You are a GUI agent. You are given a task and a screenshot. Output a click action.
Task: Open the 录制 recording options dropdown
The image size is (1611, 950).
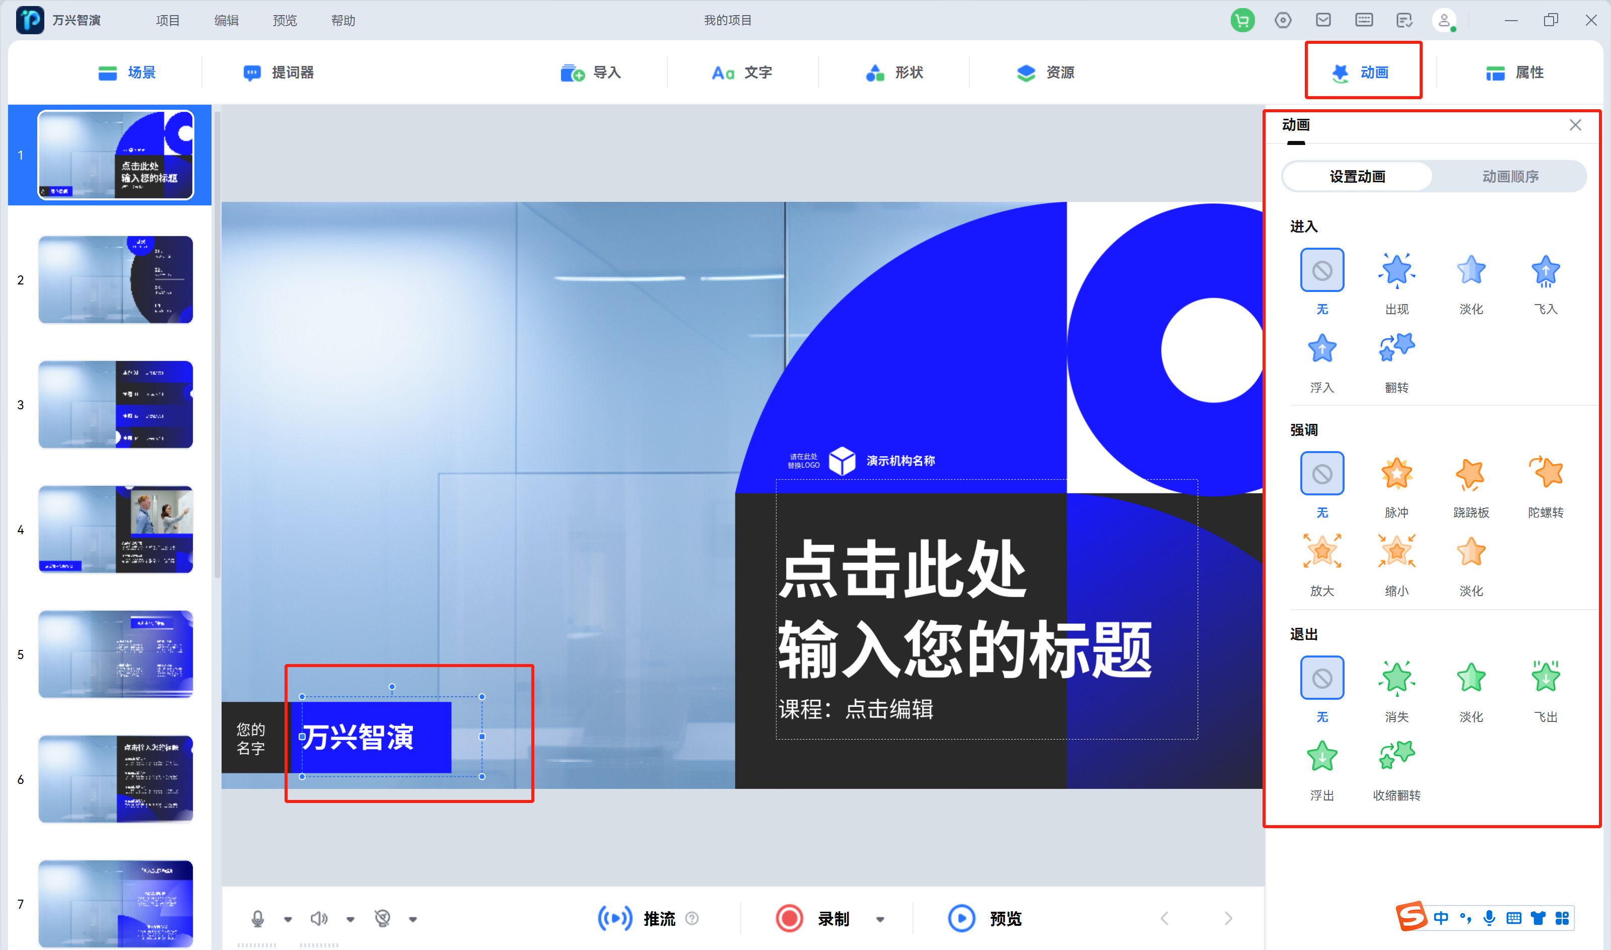[x=880, y=919]
